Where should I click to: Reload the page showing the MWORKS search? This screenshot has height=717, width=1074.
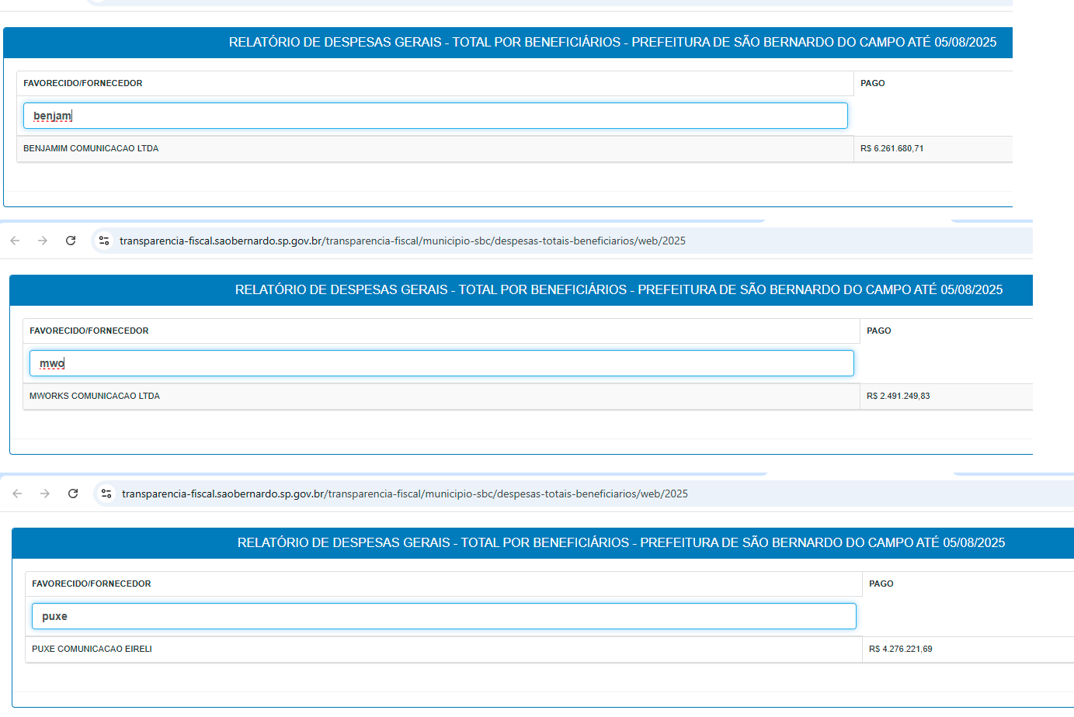[71, 241]
